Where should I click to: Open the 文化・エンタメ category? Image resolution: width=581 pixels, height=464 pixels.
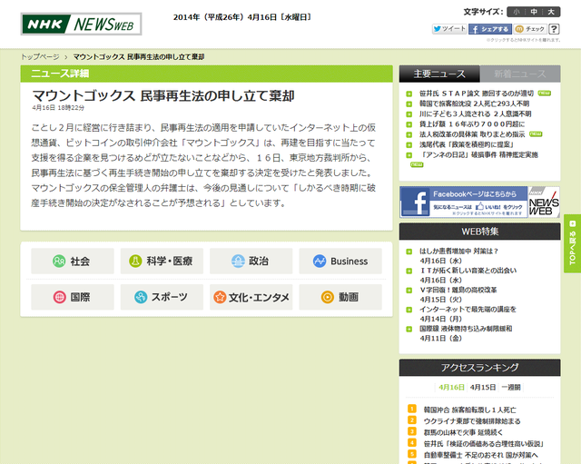click(251, 297)
